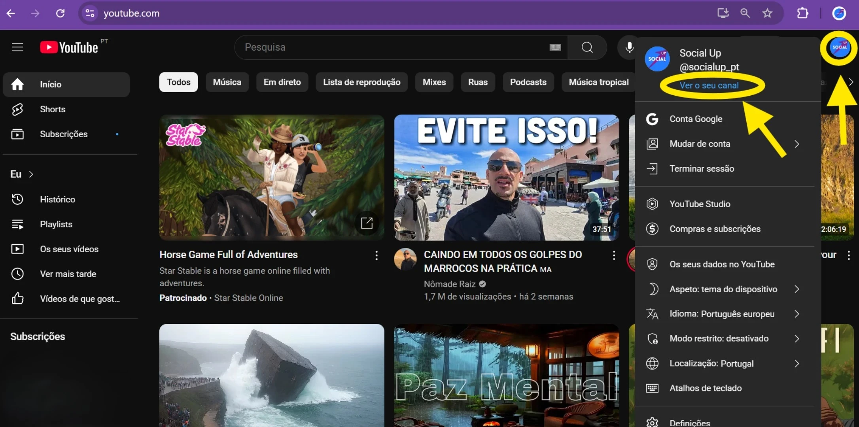Click install app icon in address bar
The image size is (859, 427).
click(723, 13)
